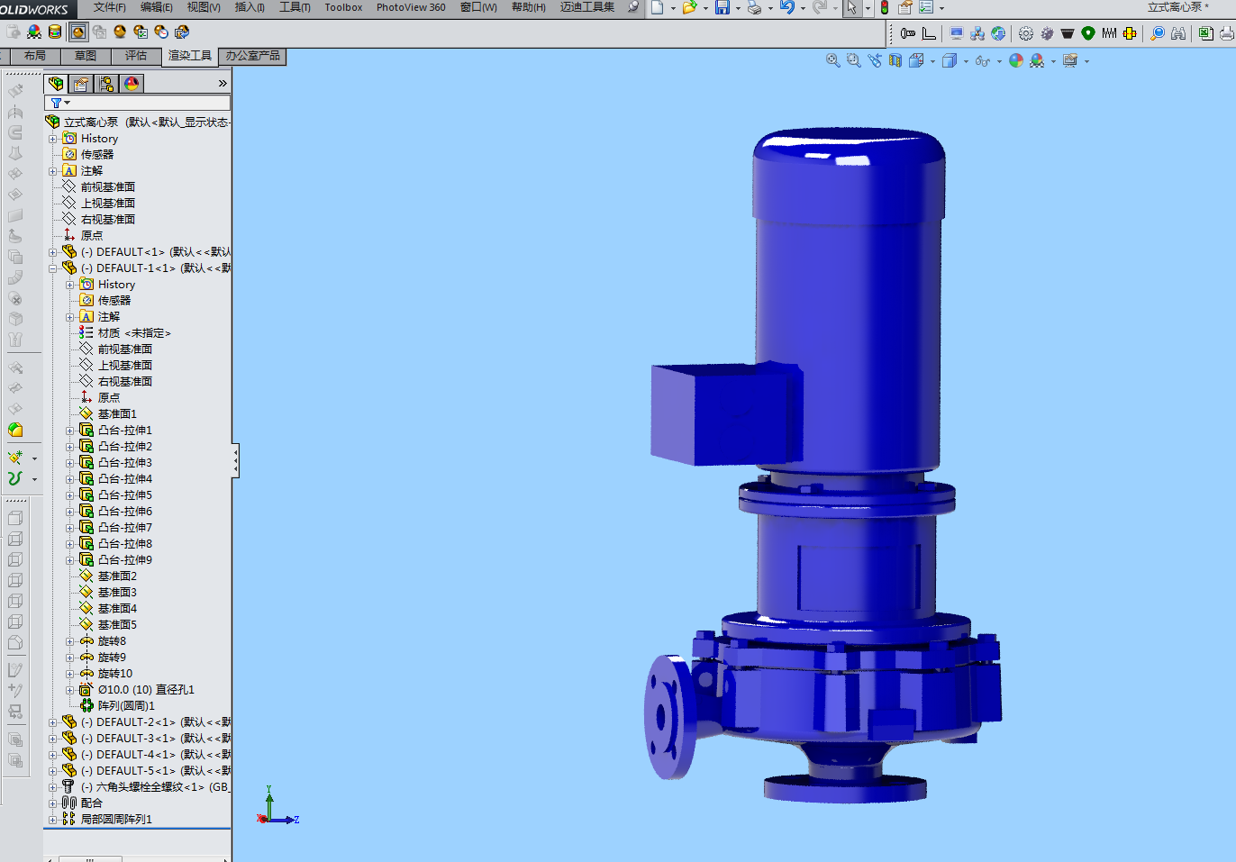Click the first gear icon in the toolbar
1236x862 pixels.
[x=1026, y=33]
